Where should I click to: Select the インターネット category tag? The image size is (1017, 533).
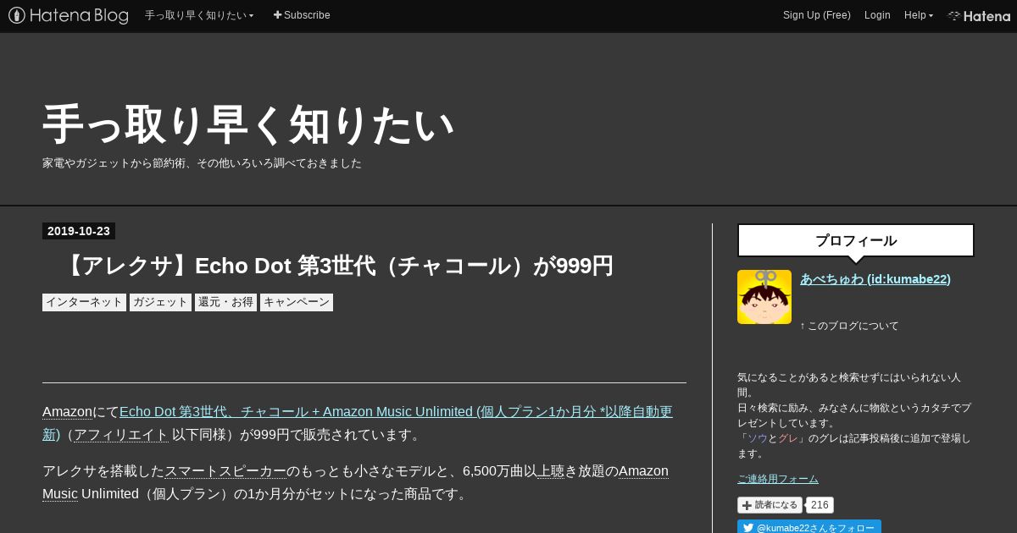(84, 302)
